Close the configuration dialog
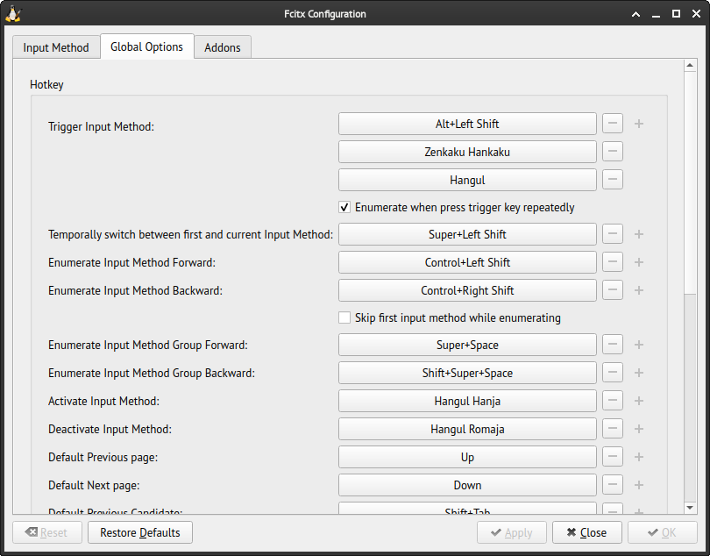Screen dimensions: 710x556 click(586, 531)
